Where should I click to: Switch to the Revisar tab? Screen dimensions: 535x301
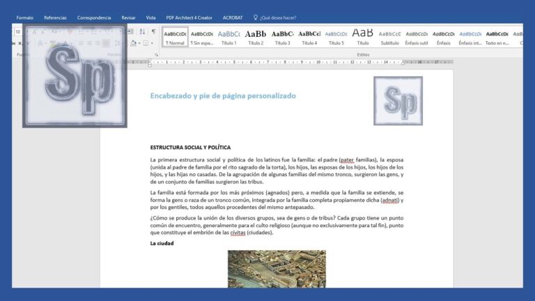coord(128,17)
